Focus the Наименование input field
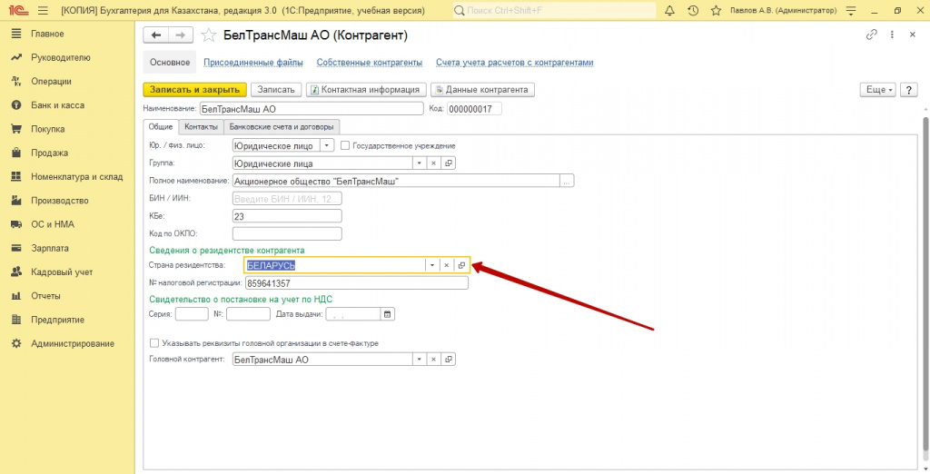The width and height of the screenshot is (930, 474). coord(311,109)
